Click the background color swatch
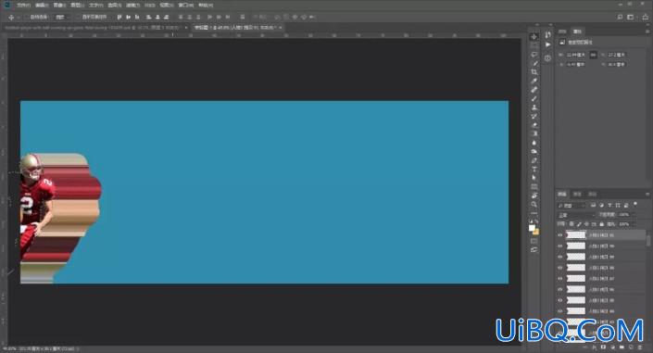The image size is (653, 353). [536, 232]
